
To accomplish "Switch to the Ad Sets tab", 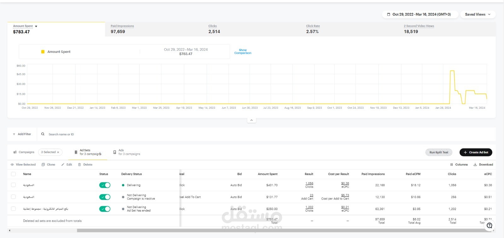I will coord(88,152).
